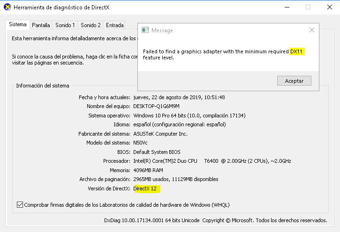Click the Archivo de paginación label
This screenshot has height=232, width=340.
(105, 179)
